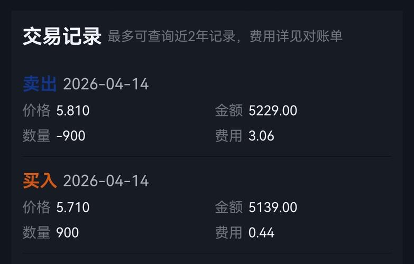Click the 交易记录 heading

pos(62,36)
